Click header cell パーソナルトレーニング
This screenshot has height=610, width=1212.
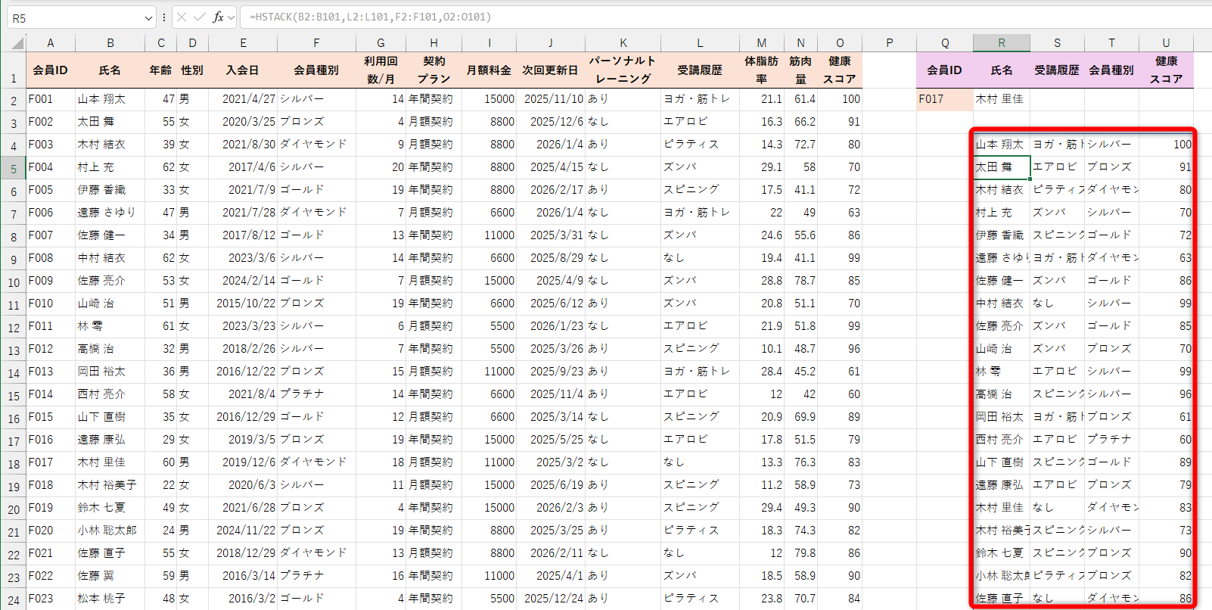click(623, 70)
